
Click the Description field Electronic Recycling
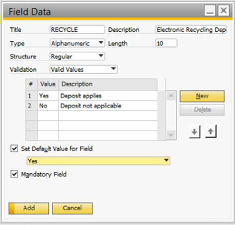191,29
